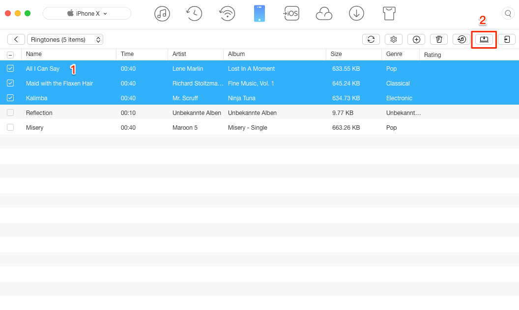Click genre Classical
The image size is (519, 310).
(x=398, y=84)
